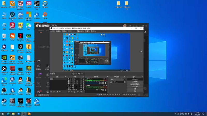Open transition properties gear next to 渐变
This screenshot has width=207, height=116.
124,79
